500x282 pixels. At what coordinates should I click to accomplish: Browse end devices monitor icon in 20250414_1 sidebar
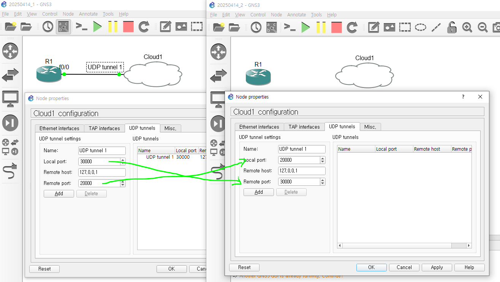(x=10, y=99)
